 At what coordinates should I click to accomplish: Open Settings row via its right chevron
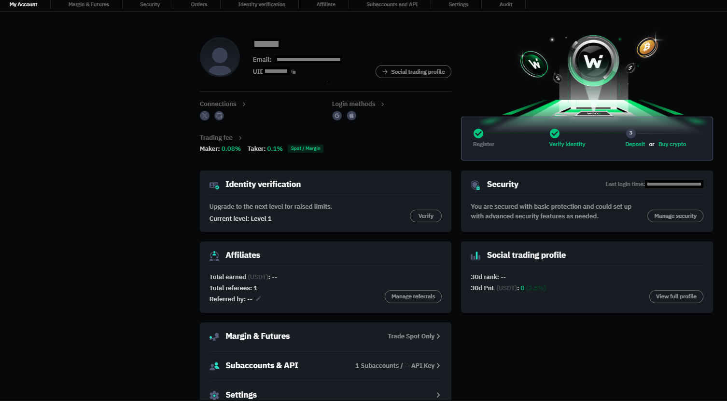438,395
